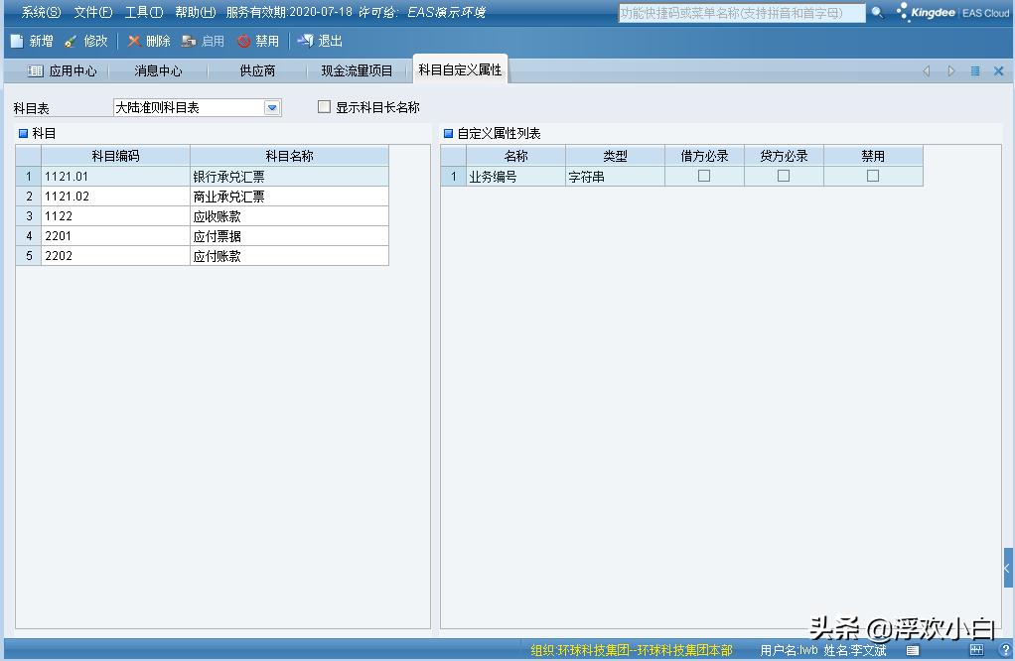The height and width of the screenshot is (661, 1015).
Task: Switch to the 现金流量项目 tab
Action: 356,70
